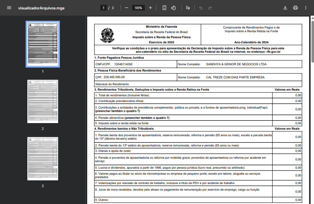Jump to page 3 thumbnail
The height and width of the screenshot is (204, 314).
(x=43, y=159)
